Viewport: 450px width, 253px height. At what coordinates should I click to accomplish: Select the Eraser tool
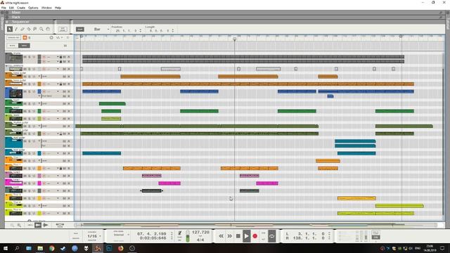click(22, 30)
